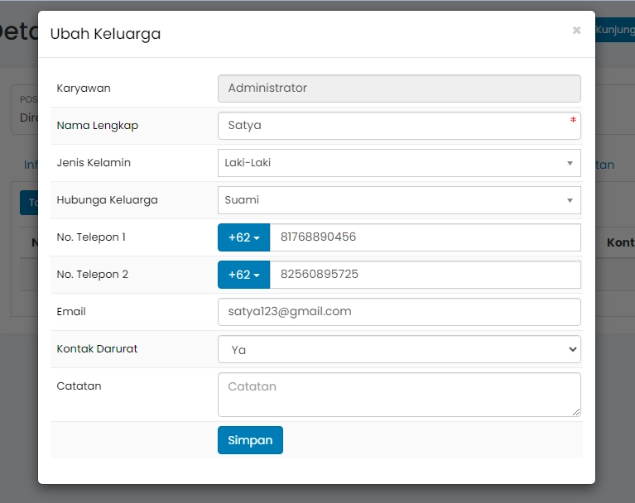Open the +62 country code for Telepon 1
635x503 pixels.
tap(243, 237)
